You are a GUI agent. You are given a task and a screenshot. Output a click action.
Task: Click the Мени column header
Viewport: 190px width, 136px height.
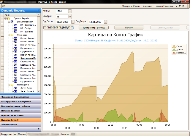click(x=20, y=15)
